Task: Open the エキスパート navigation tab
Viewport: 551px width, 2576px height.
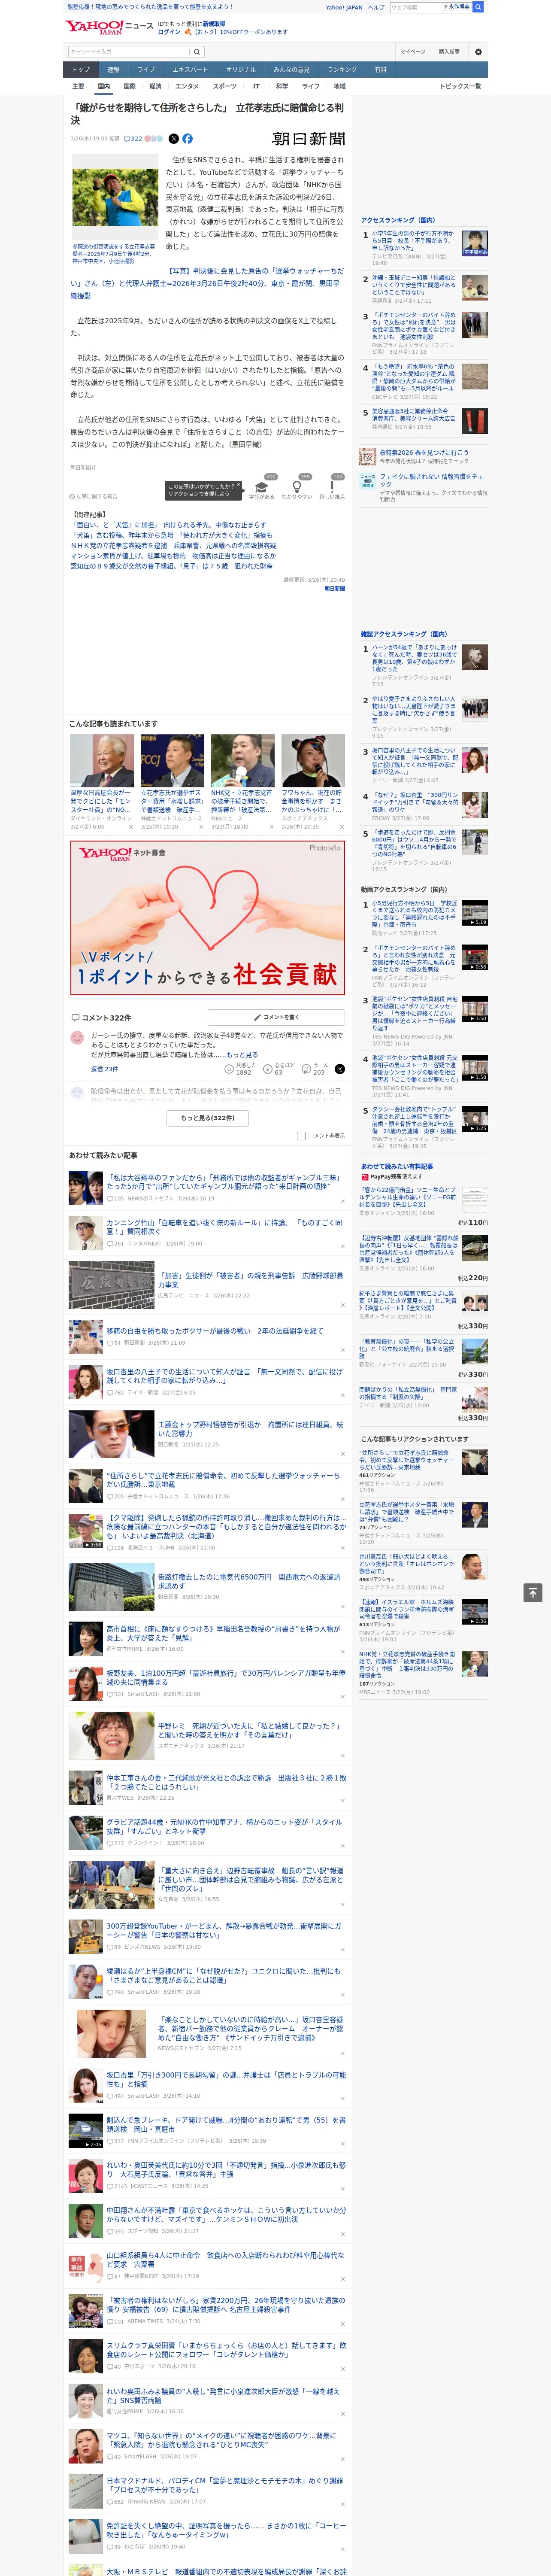Action: click(x=190, y=70)
